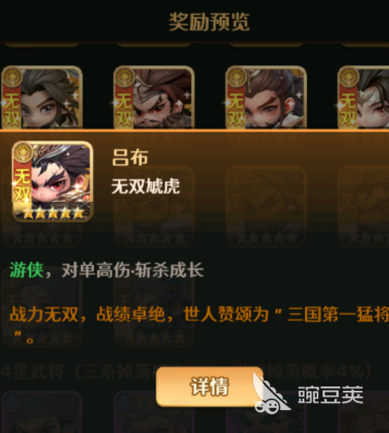Viewport: 389px width, 433px height.
Task: Select the dimmed hero card behind popup's right side
Action: click(x=363, y=205)
